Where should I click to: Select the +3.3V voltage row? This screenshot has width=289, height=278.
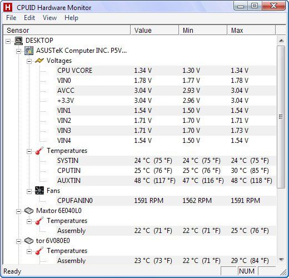click(x=166, y=101)
